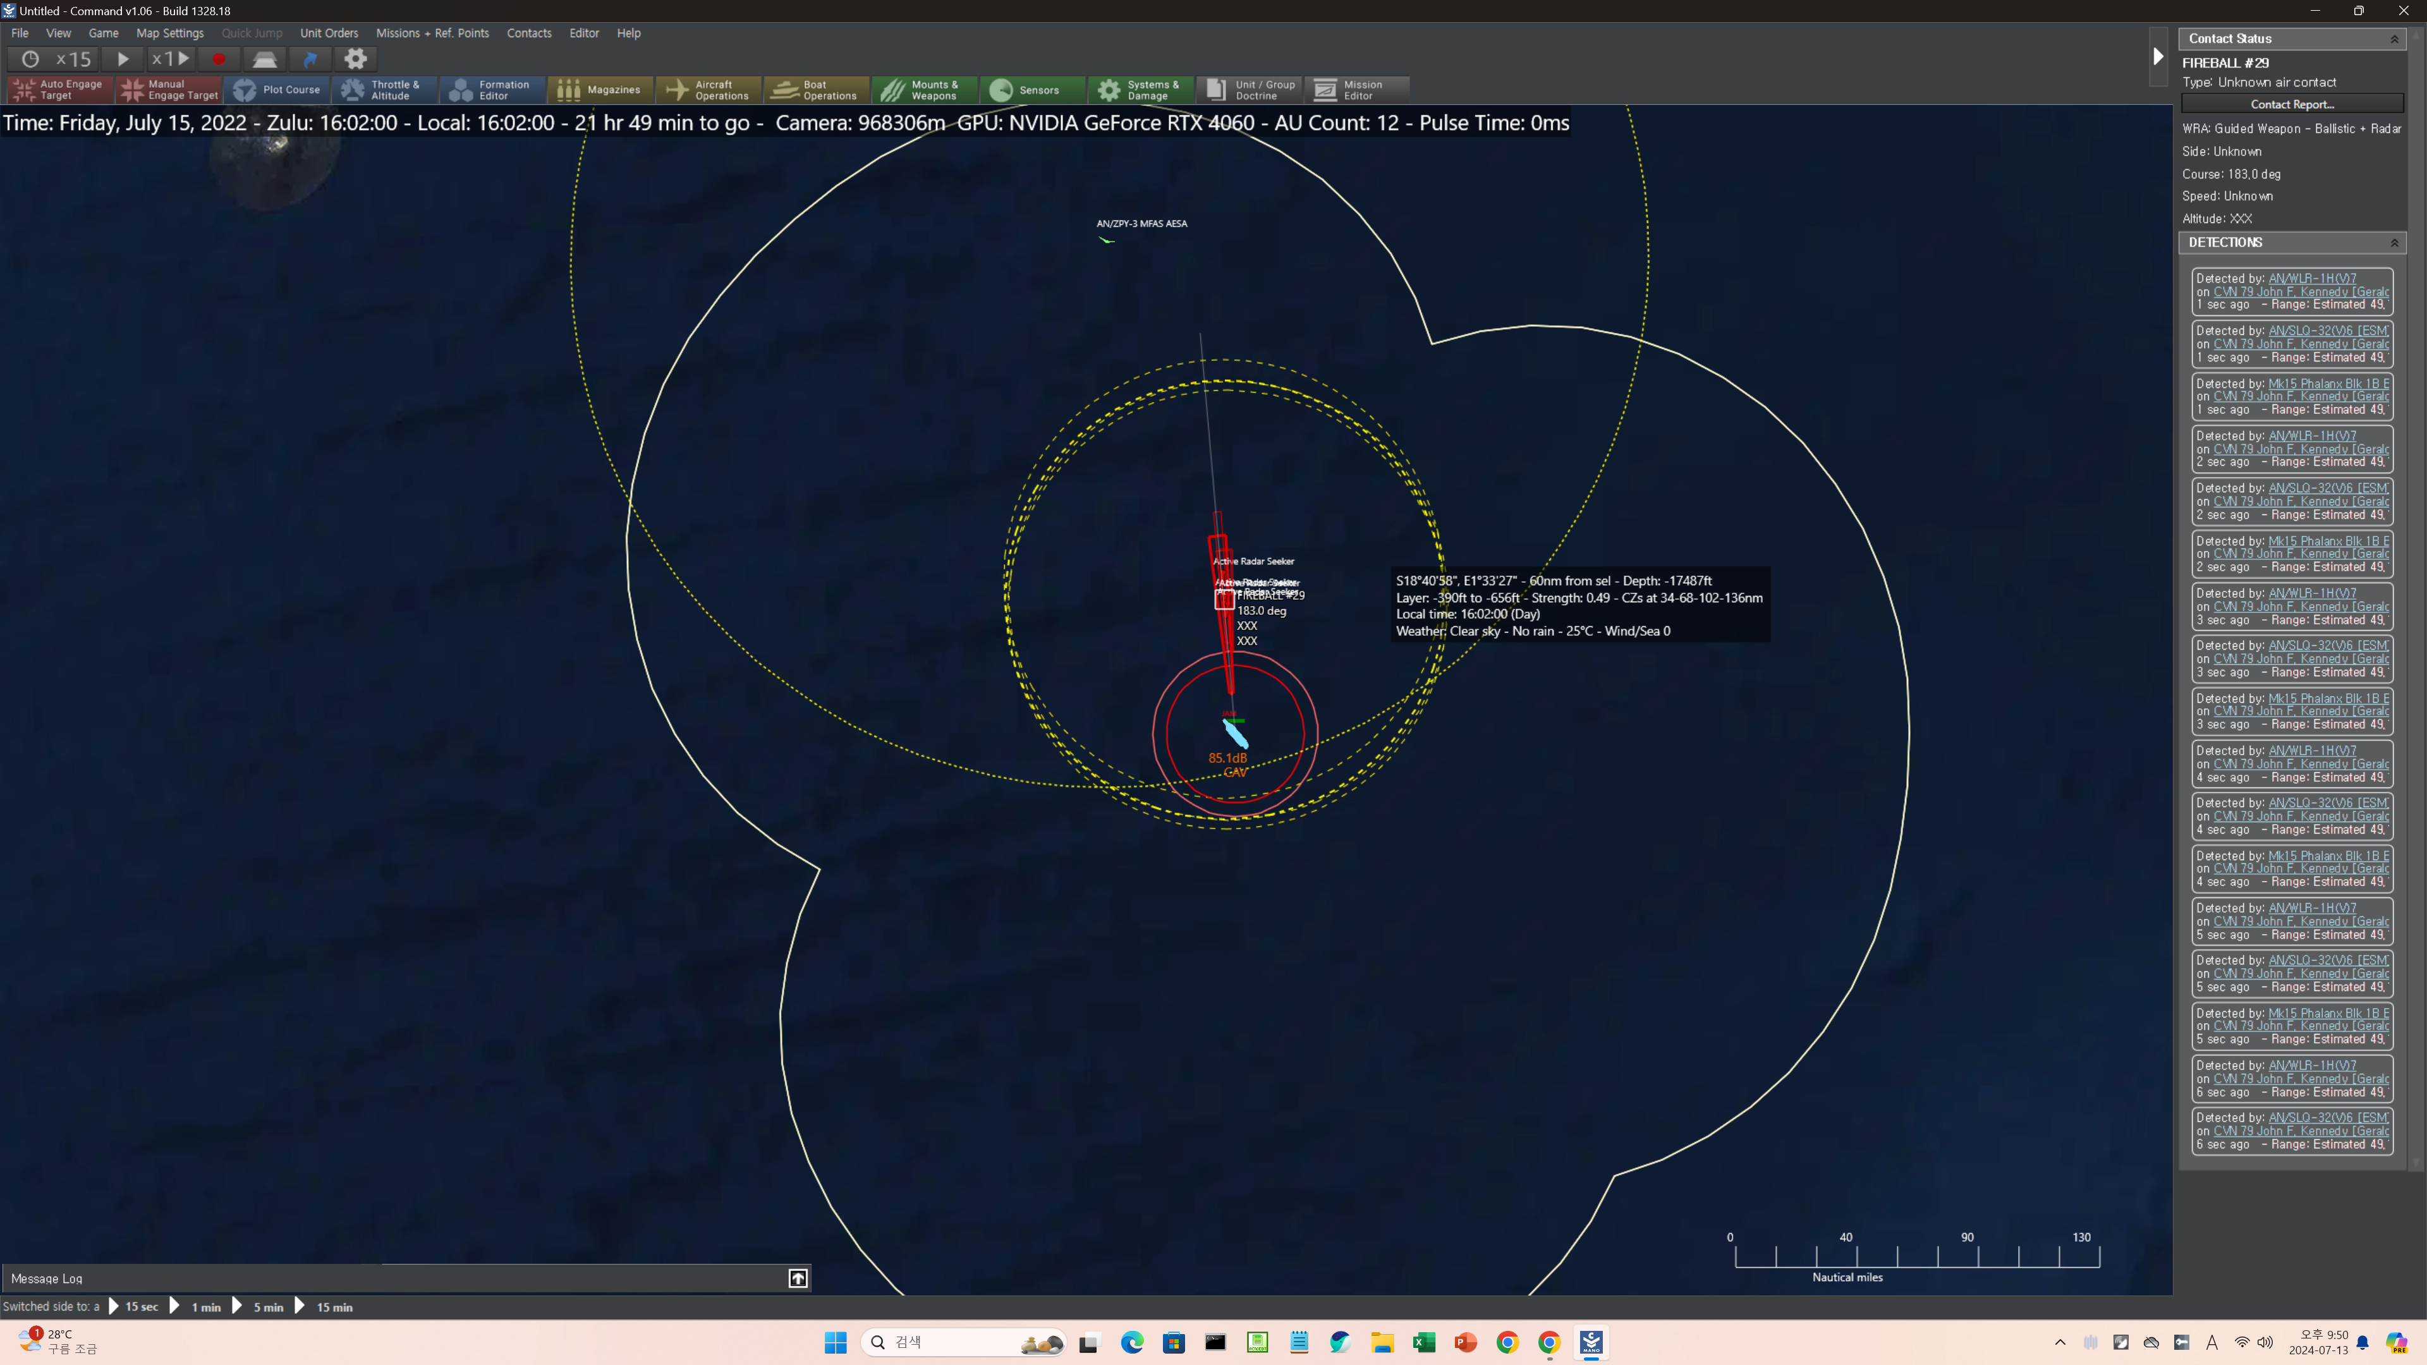
Task: Open the Game menu
Action: click(x=104, y=33)
